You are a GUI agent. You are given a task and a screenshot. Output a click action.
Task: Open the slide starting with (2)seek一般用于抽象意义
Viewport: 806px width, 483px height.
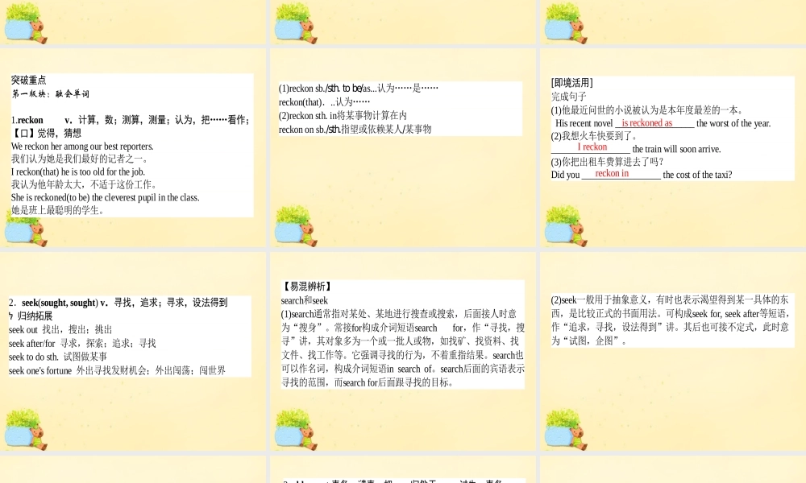pos(673,351)
